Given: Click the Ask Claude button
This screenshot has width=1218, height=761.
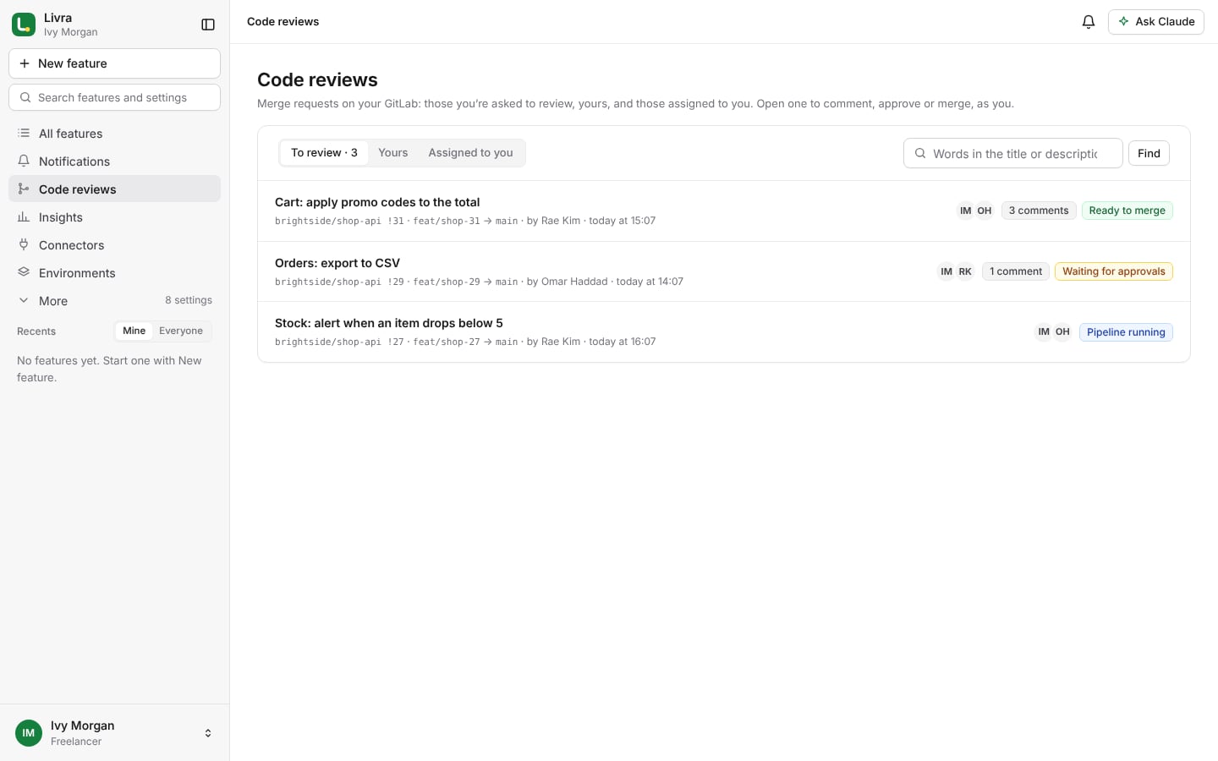Looking at the screenshot, I should point(1155,22).
